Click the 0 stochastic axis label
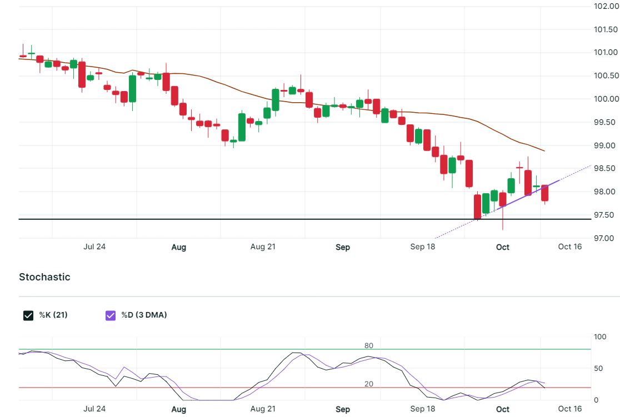Image resolution: width=620 pixels, height=417 pixels. 596,400
